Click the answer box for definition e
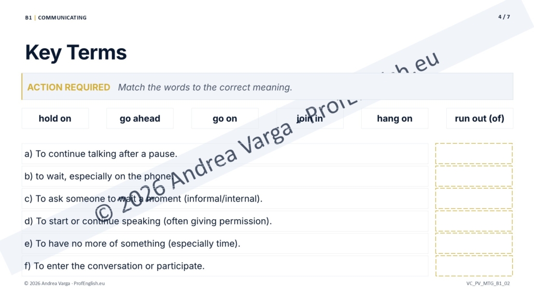 point(474,244)
